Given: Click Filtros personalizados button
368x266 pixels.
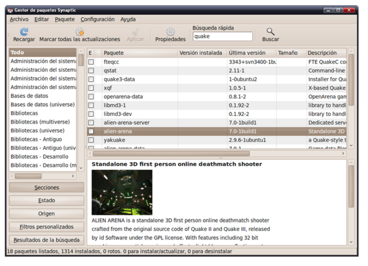Looking at the screenshot, I should (47, 226).
